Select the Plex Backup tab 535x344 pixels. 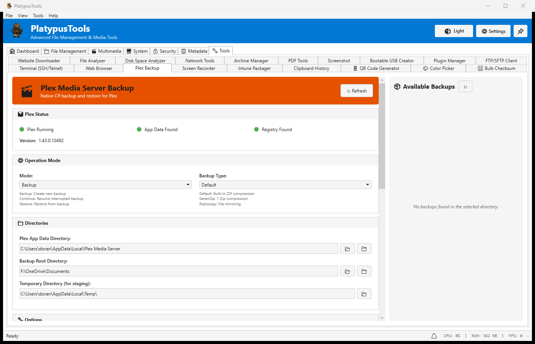(x=148, y=68)
